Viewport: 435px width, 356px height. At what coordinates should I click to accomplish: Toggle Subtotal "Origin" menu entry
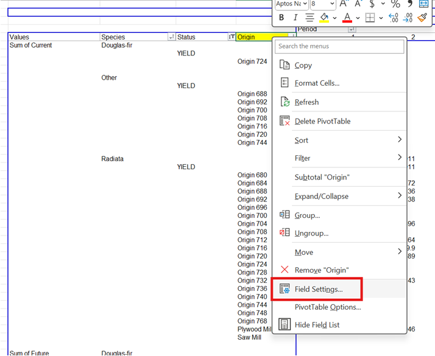click(339, 177)
